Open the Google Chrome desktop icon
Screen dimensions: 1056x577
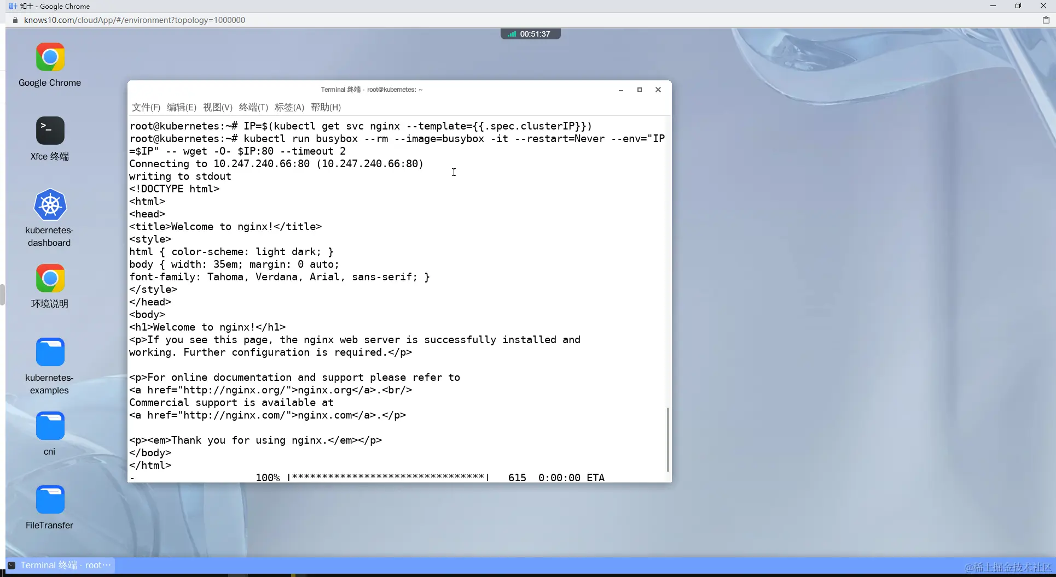tap(50, 57)
